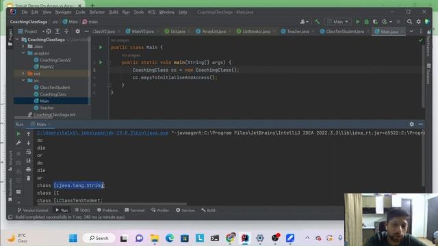This screenshot has height=246, width=438.
Task: Start Debug with the bug icon
Action: [x=367, y=21]
